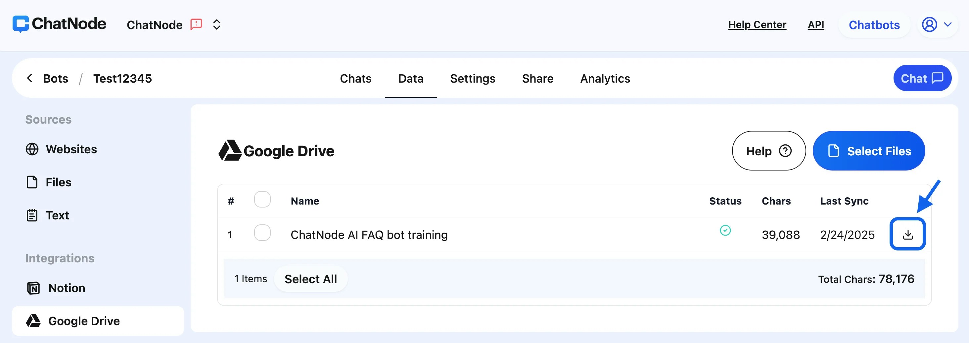Viewport: 969px width, 343px height.
Task: Click the notepad icon next to Text
Action: point(32,215)
